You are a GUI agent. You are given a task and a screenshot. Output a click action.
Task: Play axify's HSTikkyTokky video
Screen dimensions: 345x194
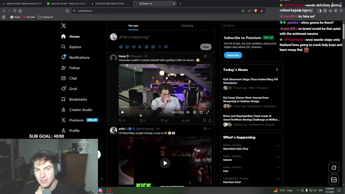(165, 163)
